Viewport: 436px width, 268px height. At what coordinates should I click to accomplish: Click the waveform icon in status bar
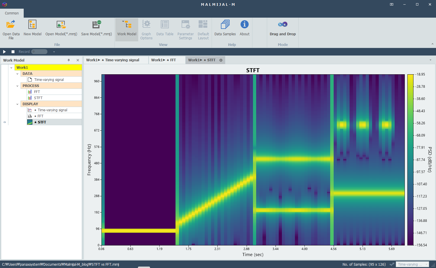pyautogui.click(x=392, y=264)
